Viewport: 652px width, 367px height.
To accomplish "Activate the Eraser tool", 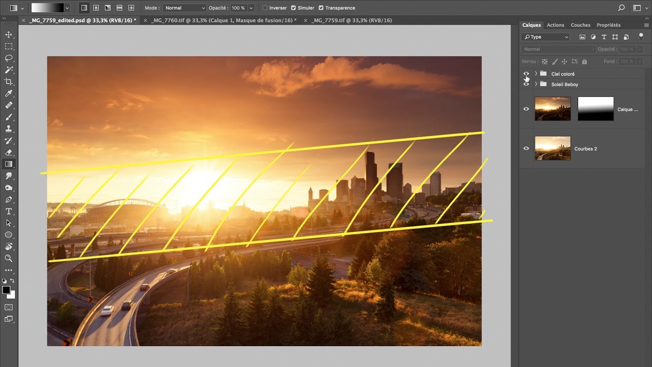I will [x=9, y=152].
